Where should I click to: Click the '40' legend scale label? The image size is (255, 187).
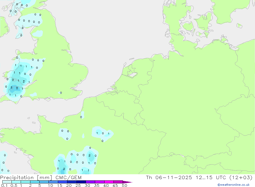click(106, 185)
